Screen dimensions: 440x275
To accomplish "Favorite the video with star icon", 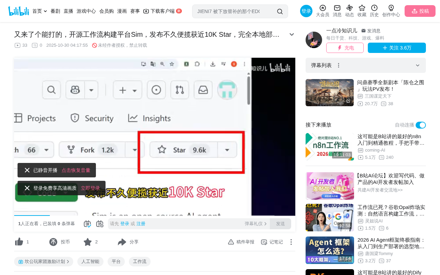I will pos(88,242).
